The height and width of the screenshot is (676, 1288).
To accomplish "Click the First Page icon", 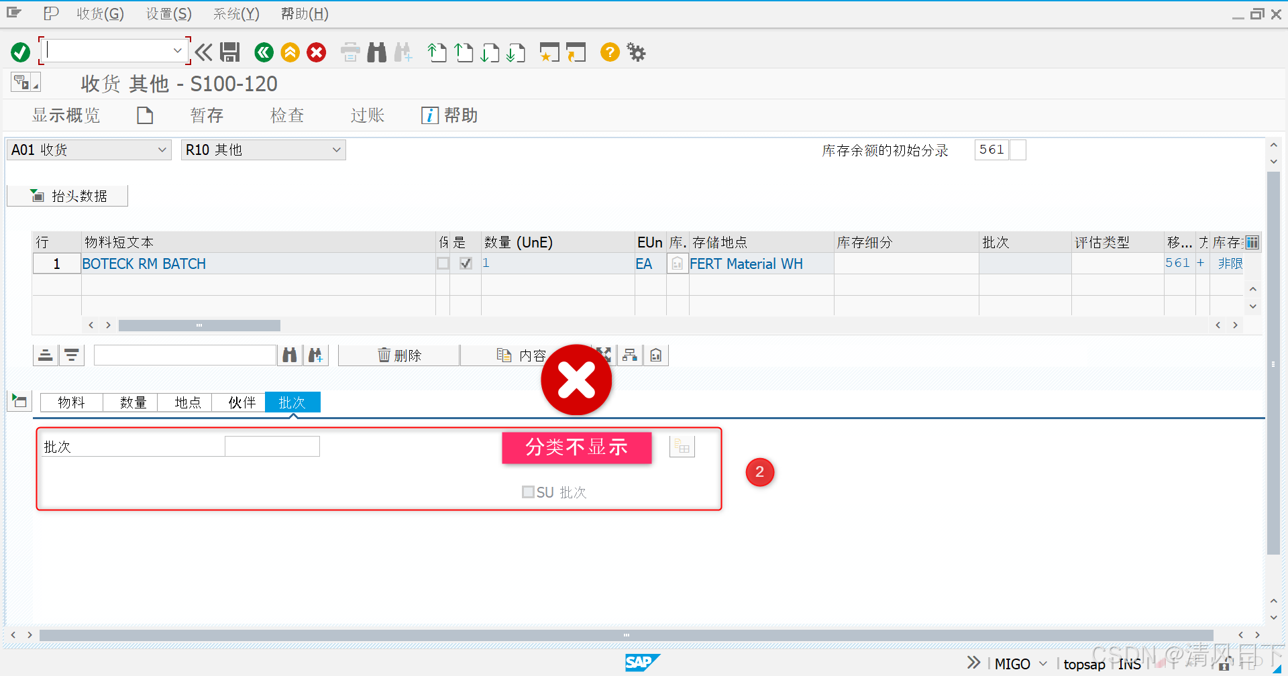I will click(x=437, y=52).
